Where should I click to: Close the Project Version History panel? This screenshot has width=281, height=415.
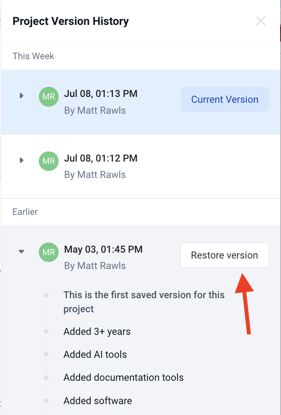261,21
